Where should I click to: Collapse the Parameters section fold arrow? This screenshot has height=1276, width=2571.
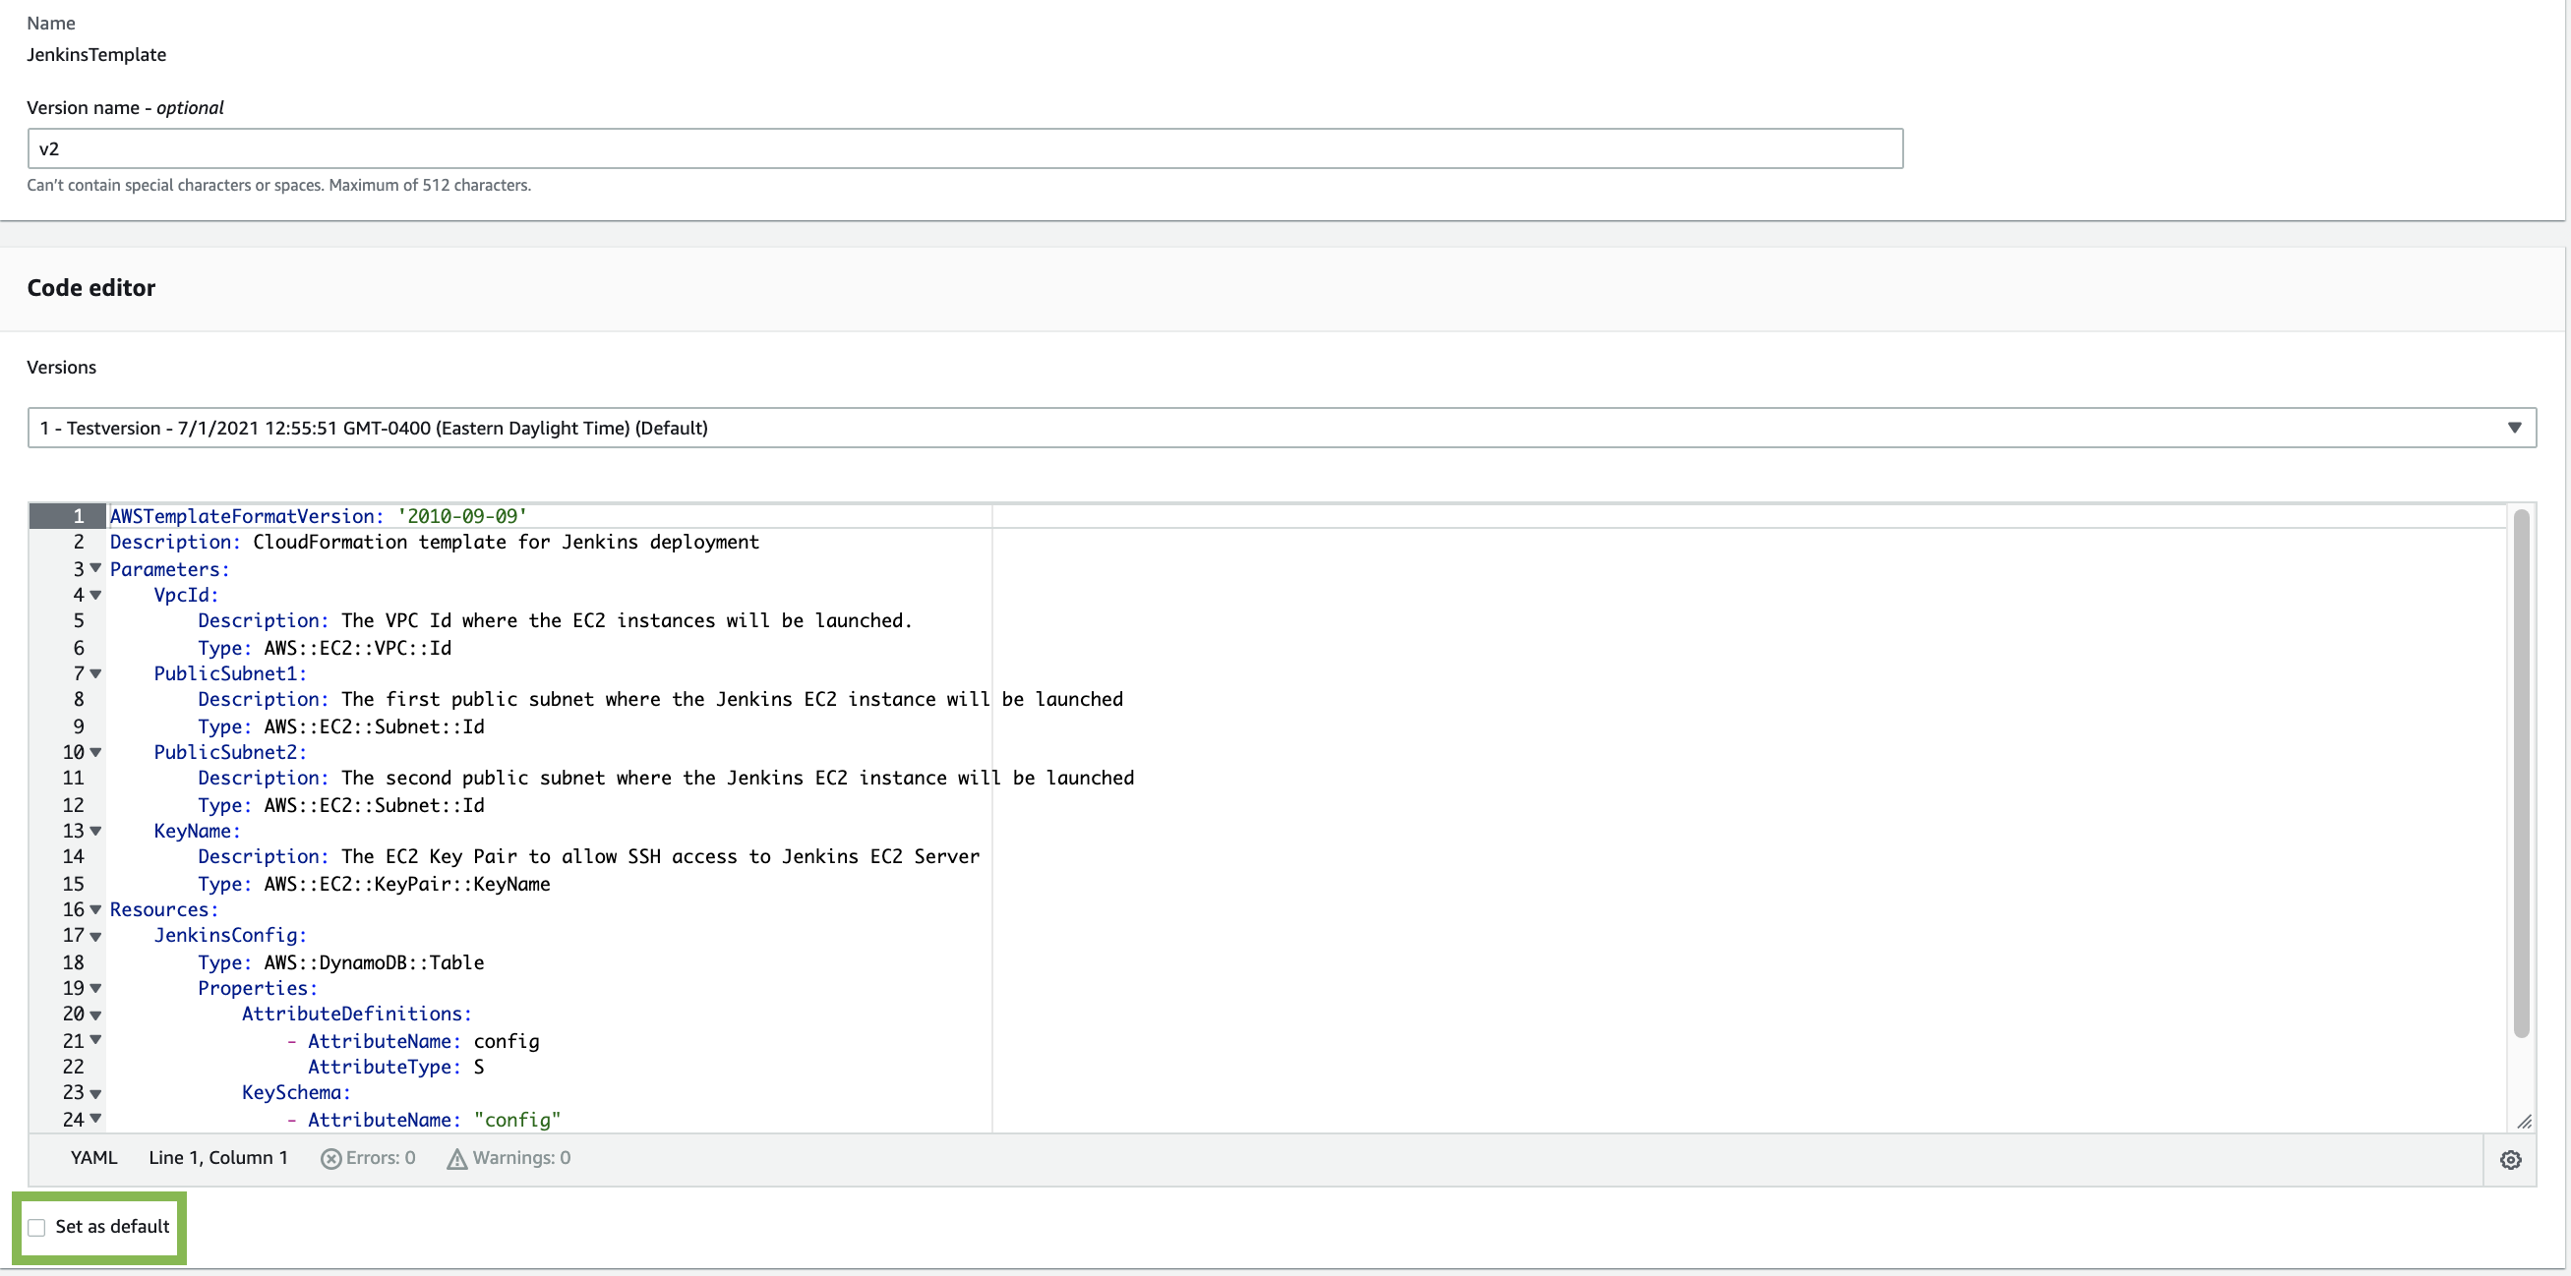(x=95, y=568)
